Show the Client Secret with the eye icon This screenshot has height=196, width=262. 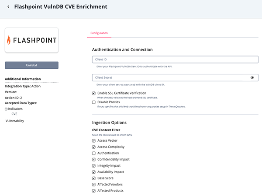(252, 77)
